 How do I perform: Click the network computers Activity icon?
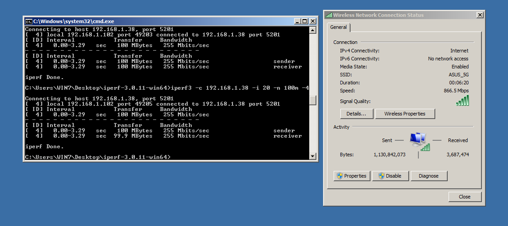pyautogui.click(x=418, y=141)
